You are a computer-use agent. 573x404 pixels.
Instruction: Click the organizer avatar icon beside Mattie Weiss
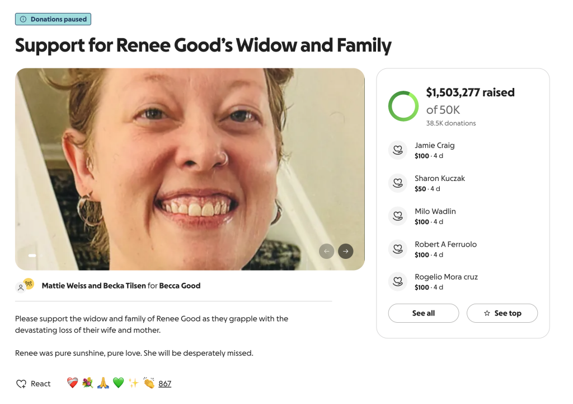25,286
